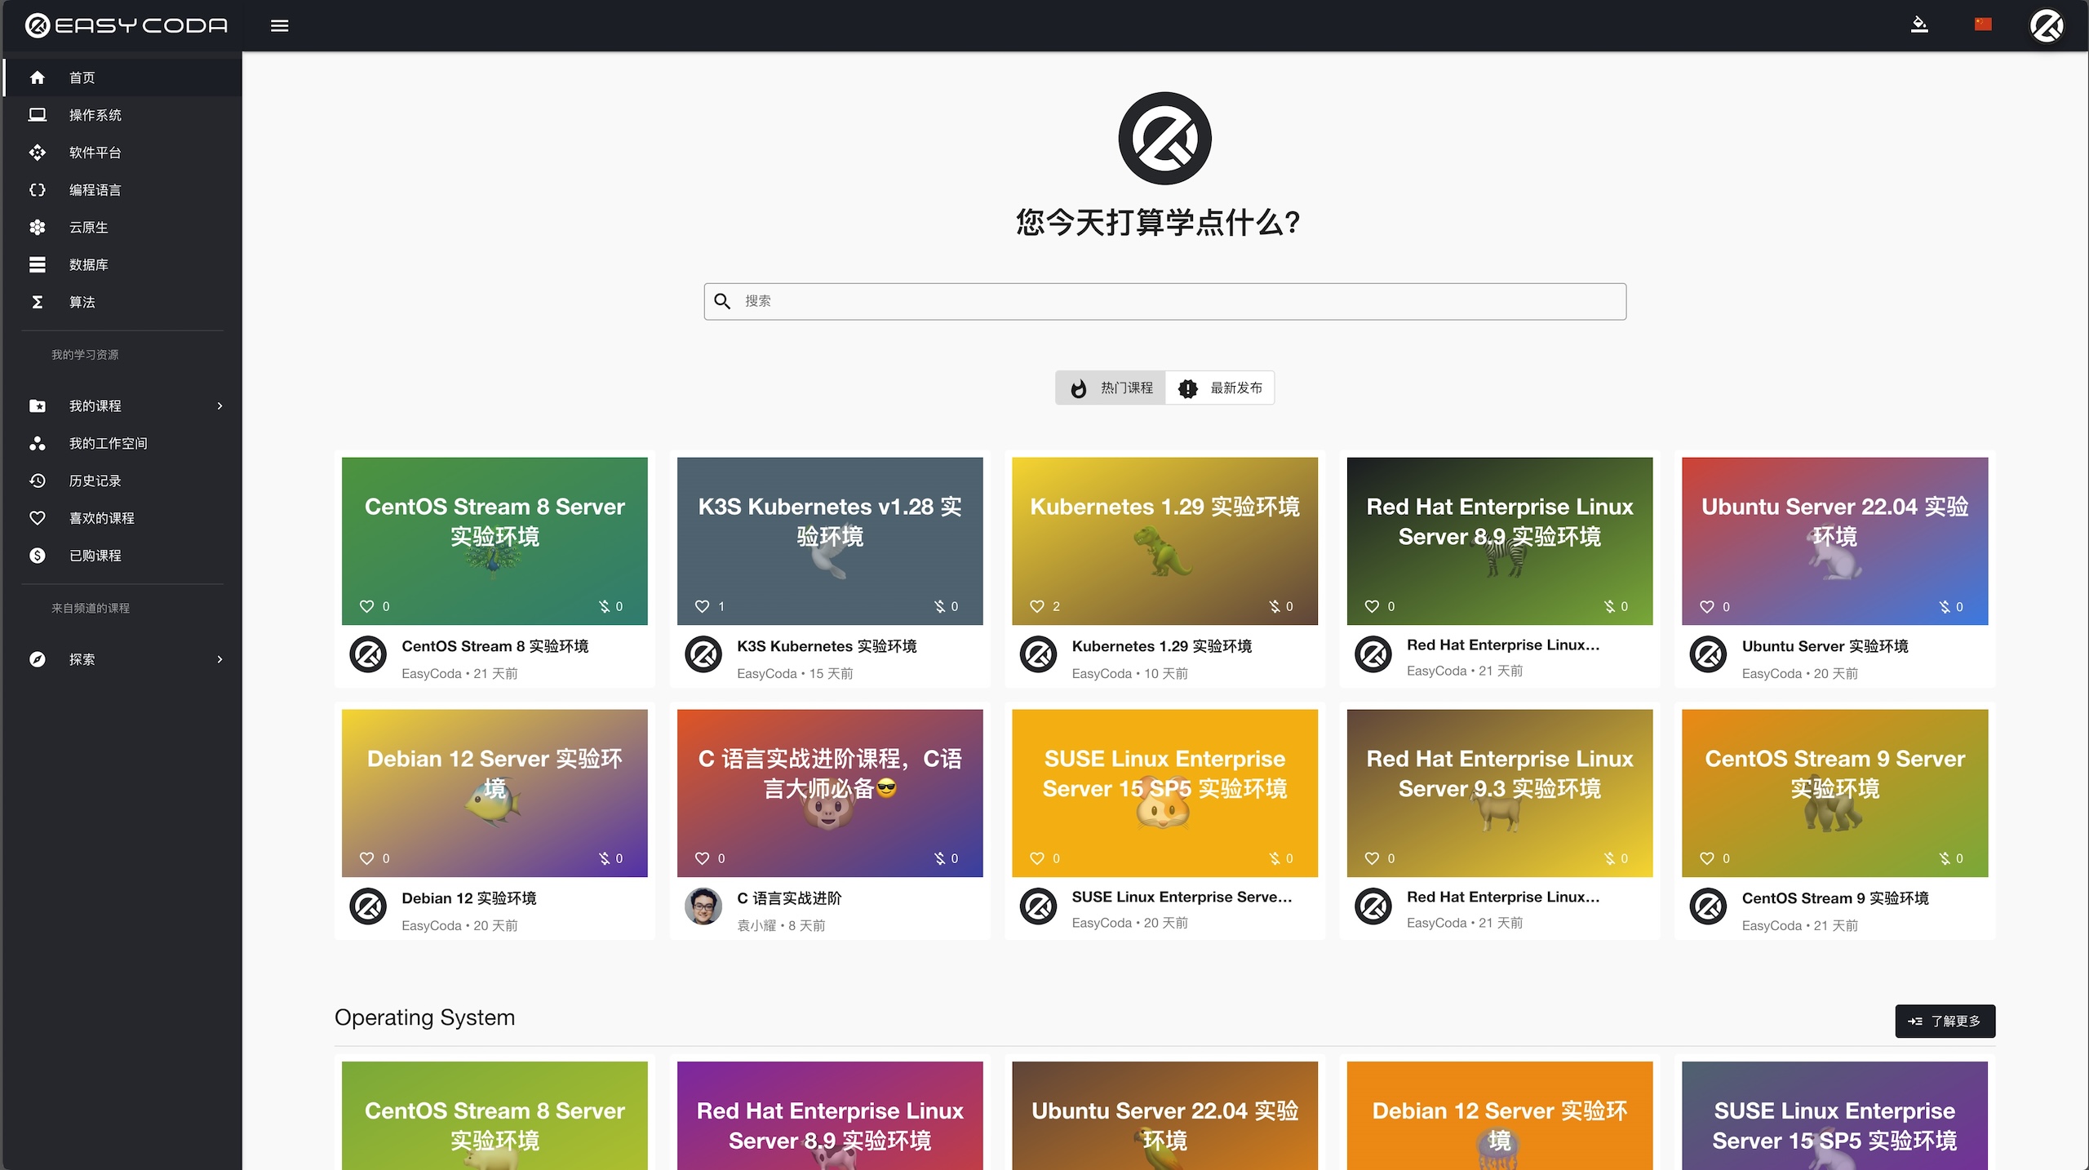The width and height of the screenshot is (2089, 1170).
Task: Like the K3S Kubernetes v1.28 card
Action: [702, 606]
